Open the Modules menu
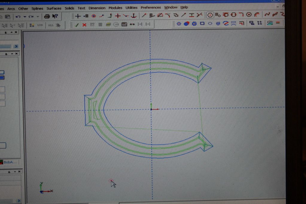This screenshot has width=306, height=204. [115, 7]
